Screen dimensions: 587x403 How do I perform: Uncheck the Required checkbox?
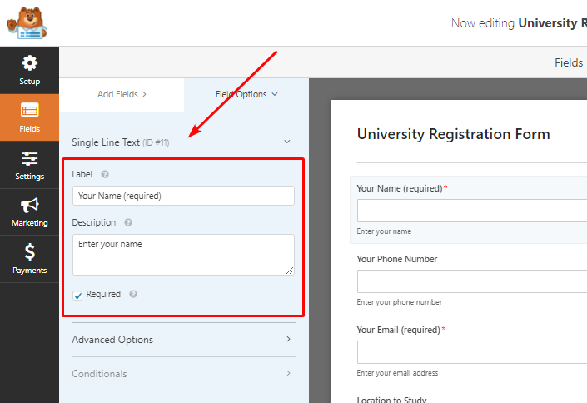pos(77,295)
